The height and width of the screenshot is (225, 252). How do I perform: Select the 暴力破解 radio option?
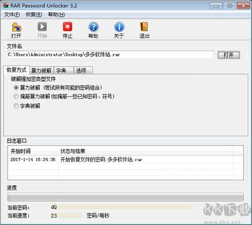click(x=16, y=88)
